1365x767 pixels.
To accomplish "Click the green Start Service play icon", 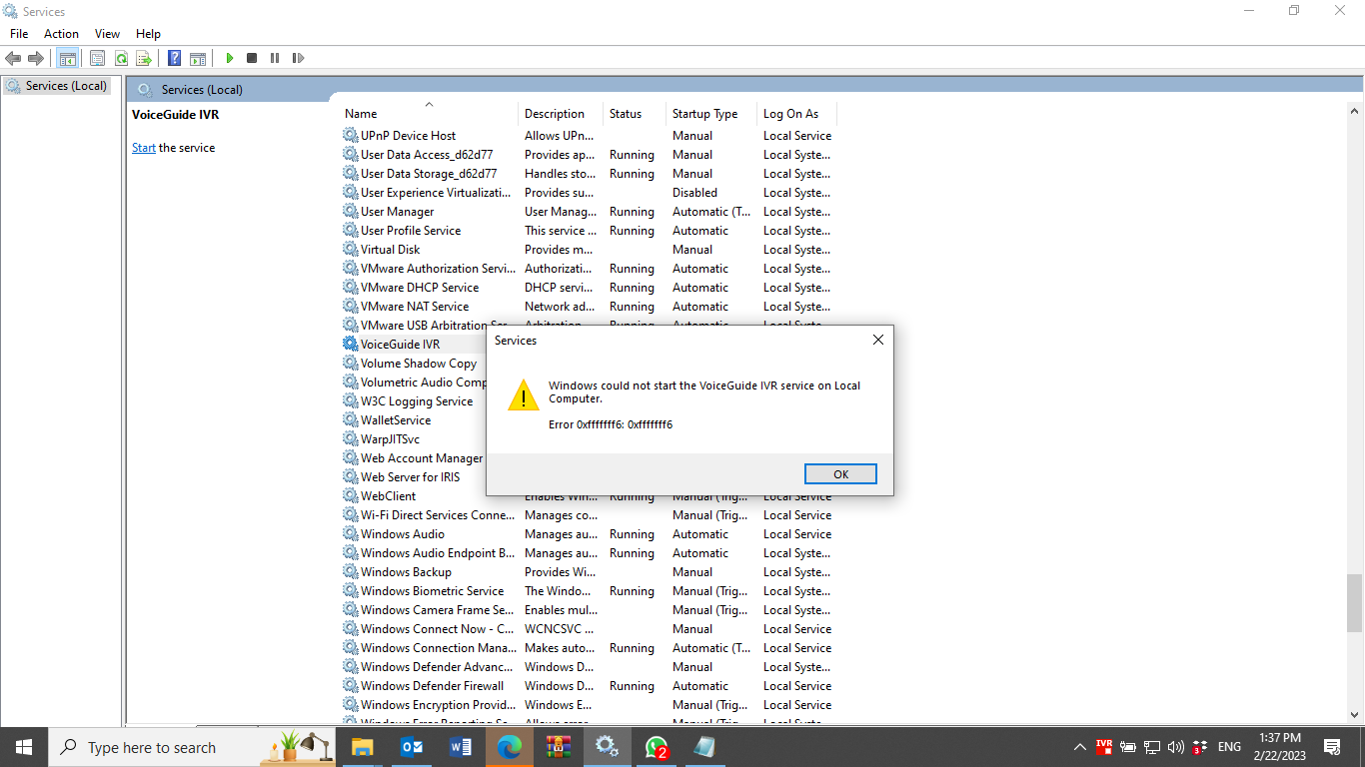I will tap(229, 58).
